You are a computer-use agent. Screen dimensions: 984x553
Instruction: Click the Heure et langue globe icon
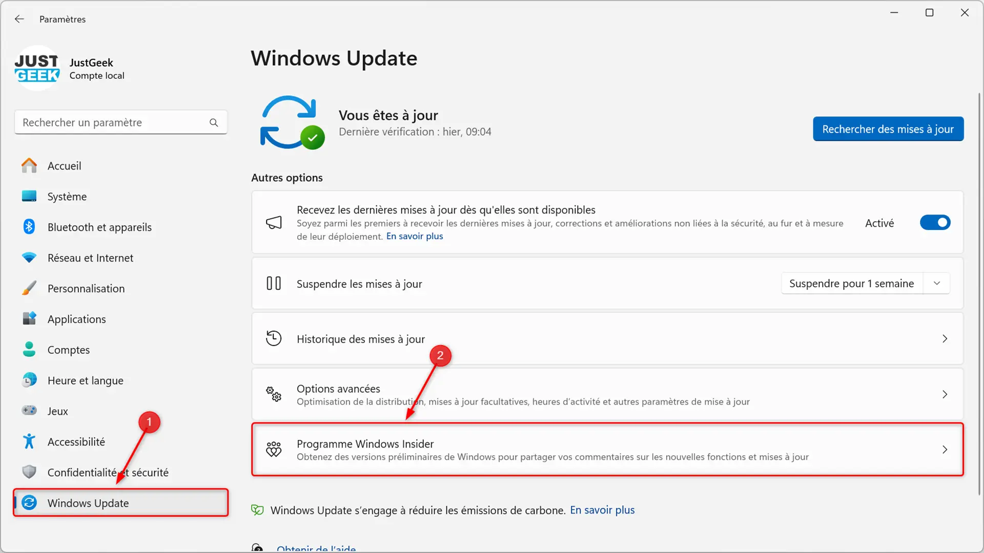pyautogui.click(x=29, y=380)
